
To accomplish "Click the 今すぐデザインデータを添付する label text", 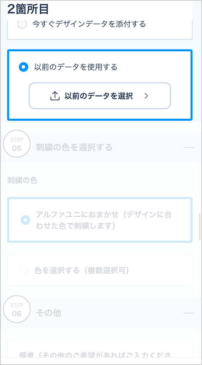I will click(89, 24).
